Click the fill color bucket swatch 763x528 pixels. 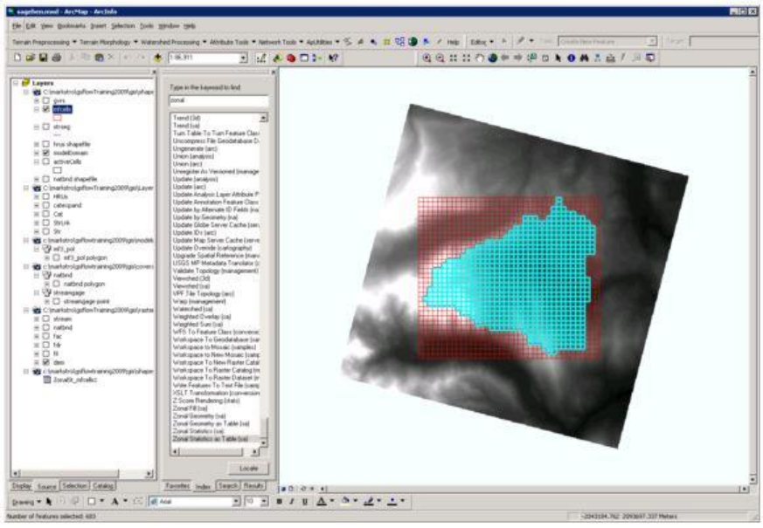pyautogui.click(x=345, y=501)
